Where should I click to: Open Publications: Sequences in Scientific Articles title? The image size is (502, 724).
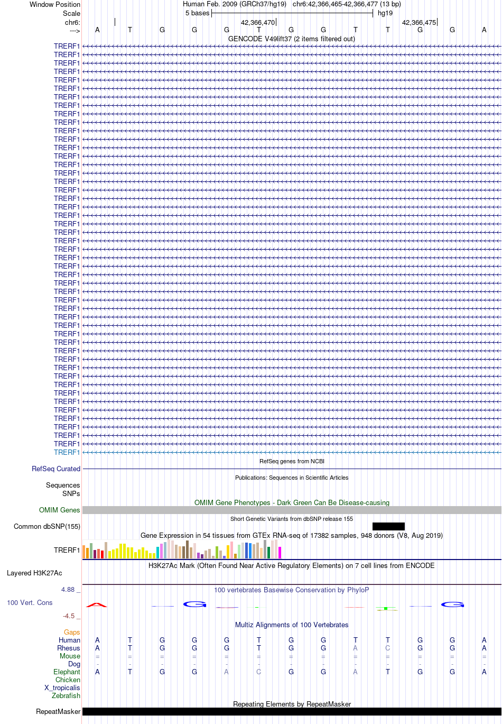292,478
